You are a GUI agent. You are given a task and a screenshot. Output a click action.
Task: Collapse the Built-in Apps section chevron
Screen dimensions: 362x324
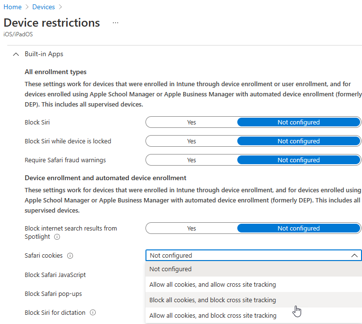point(15,54)
